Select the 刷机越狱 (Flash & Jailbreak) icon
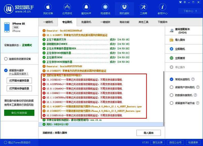 click(x=124, y=7)
